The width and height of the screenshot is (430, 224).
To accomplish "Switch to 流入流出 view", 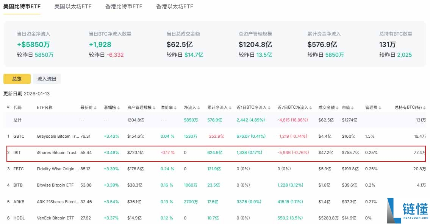I will (47, 79).
